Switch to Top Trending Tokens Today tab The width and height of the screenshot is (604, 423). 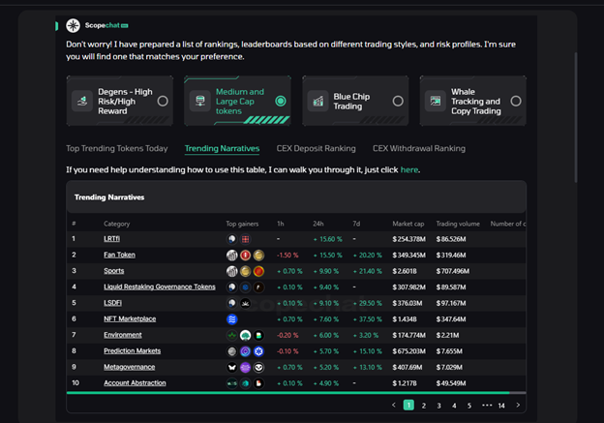pos(117,148)
